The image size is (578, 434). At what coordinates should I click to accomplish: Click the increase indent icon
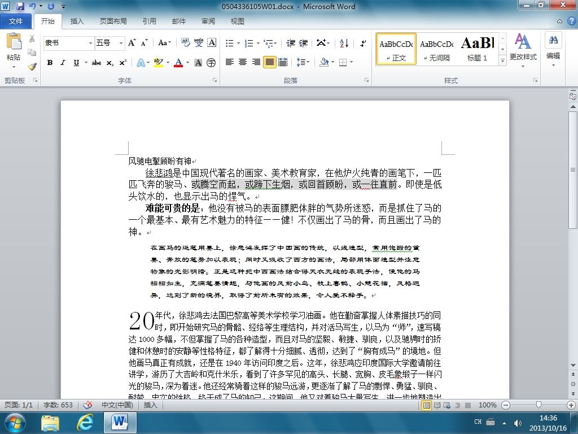(303, 43)
